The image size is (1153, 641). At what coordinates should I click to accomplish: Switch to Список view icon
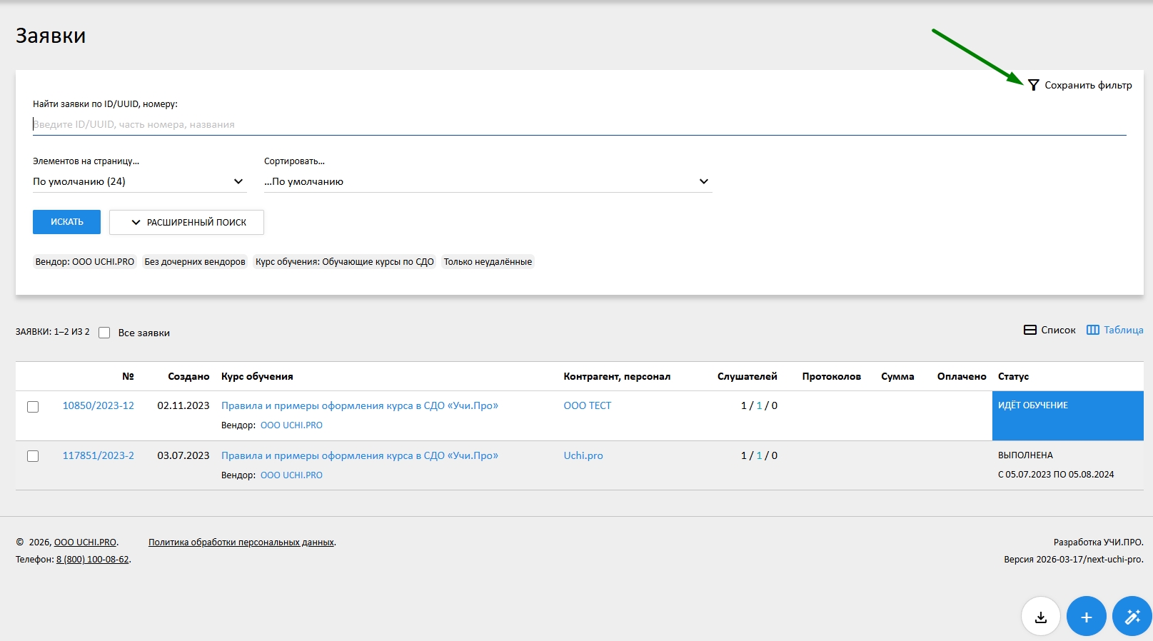point(1030,330)
